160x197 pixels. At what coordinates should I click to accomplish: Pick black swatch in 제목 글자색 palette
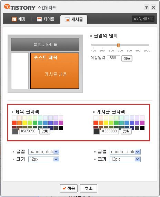(61, 128)
